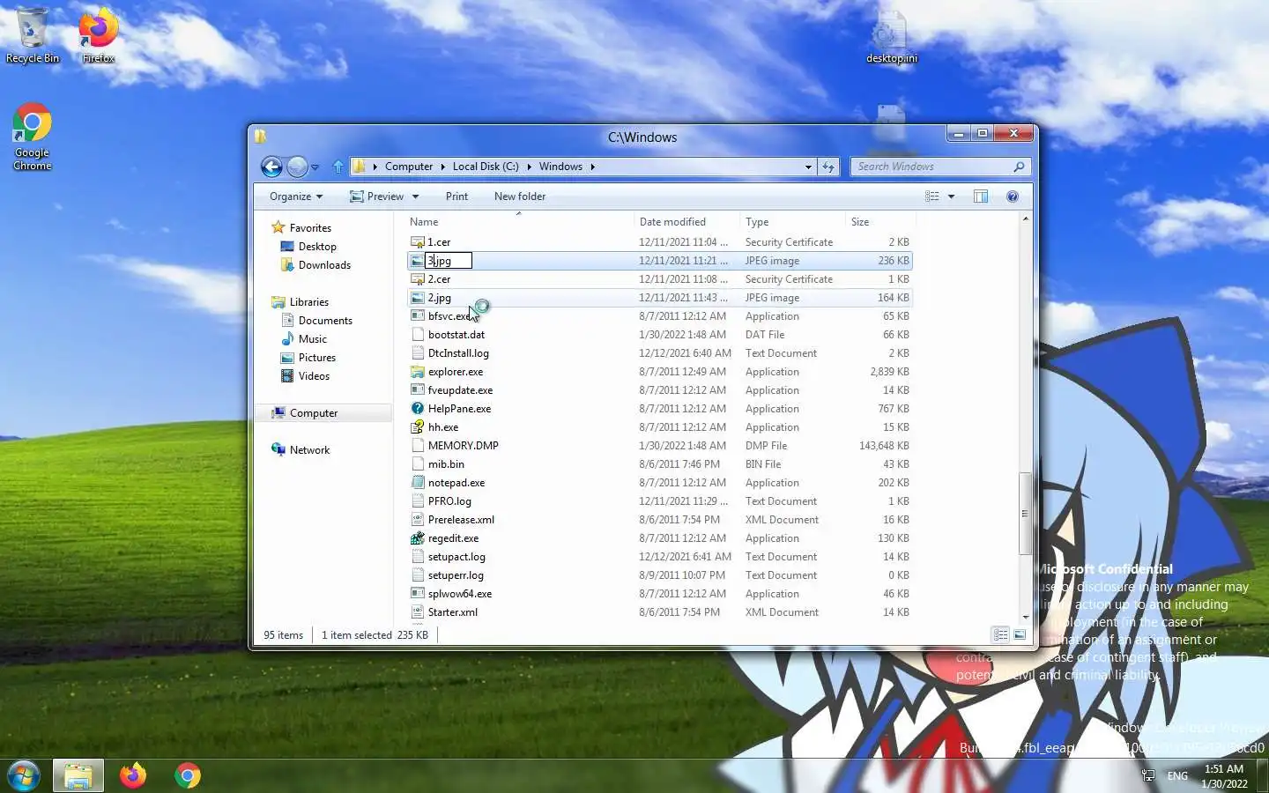Open Music library in navigation pane

312,339
